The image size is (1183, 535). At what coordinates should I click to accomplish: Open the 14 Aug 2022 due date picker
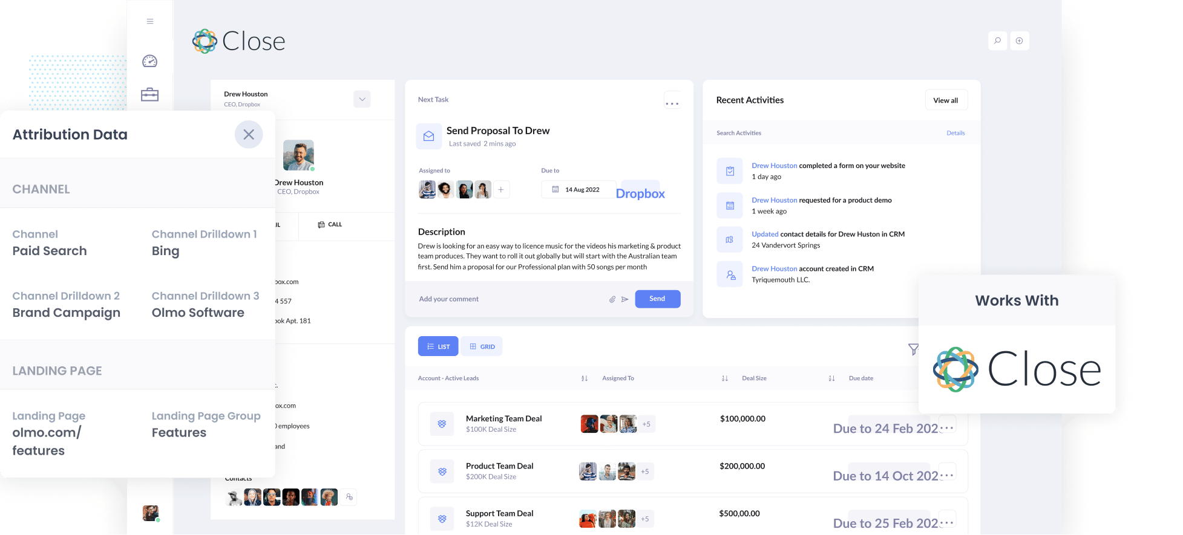579,190
